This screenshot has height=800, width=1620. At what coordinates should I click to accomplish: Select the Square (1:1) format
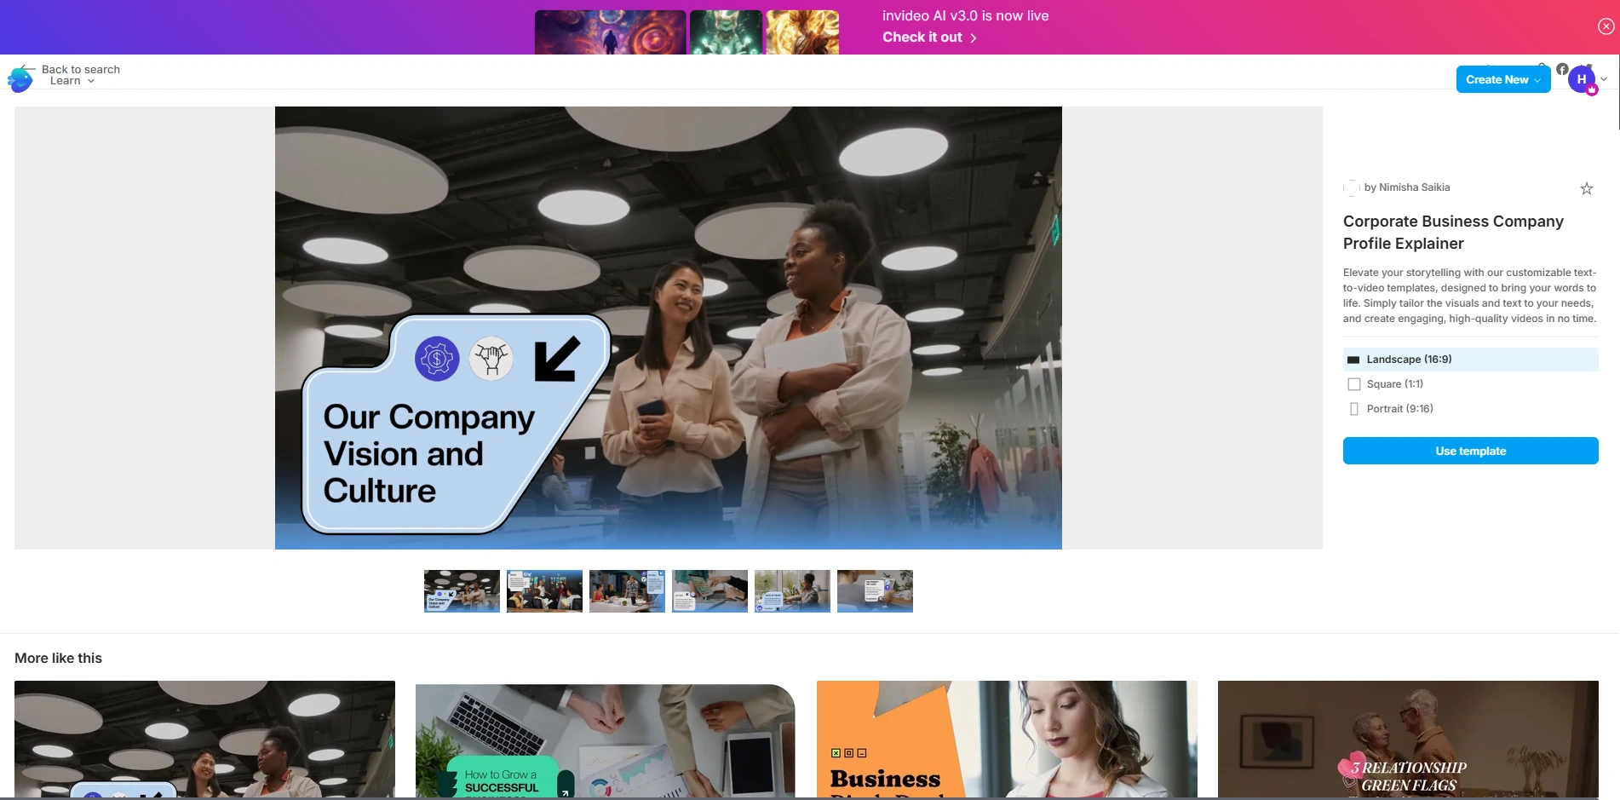click(x=1470, y=384)
